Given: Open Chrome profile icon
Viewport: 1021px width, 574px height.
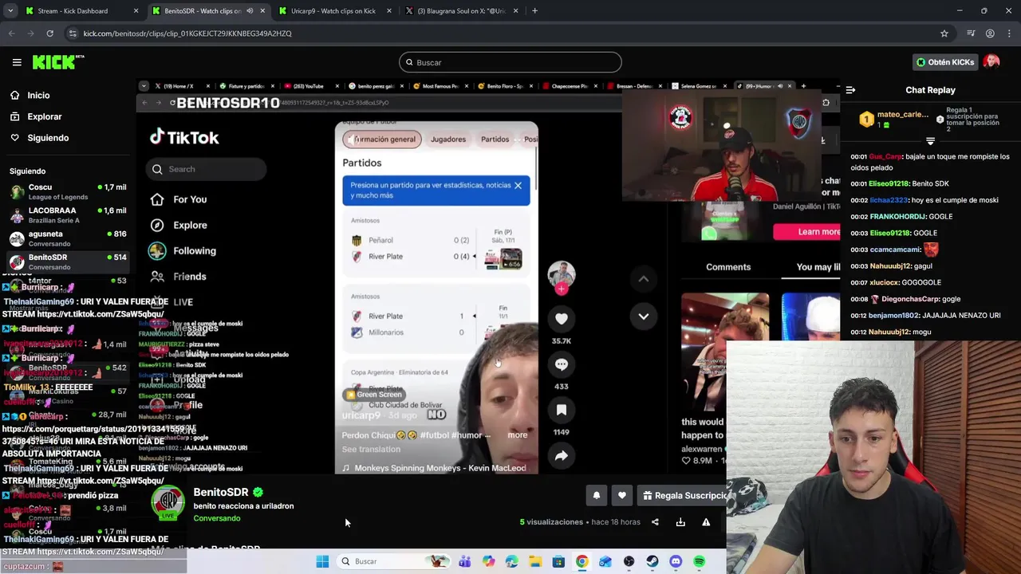Looking at the screenshot, I should point(990,33).
